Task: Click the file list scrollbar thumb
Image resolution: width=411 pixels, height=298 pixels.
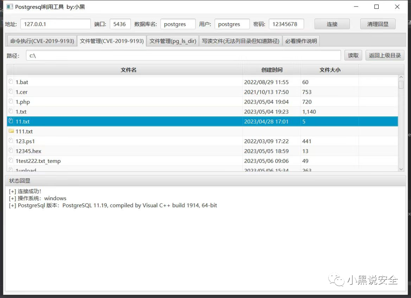Action: click(x=401, y=84)
